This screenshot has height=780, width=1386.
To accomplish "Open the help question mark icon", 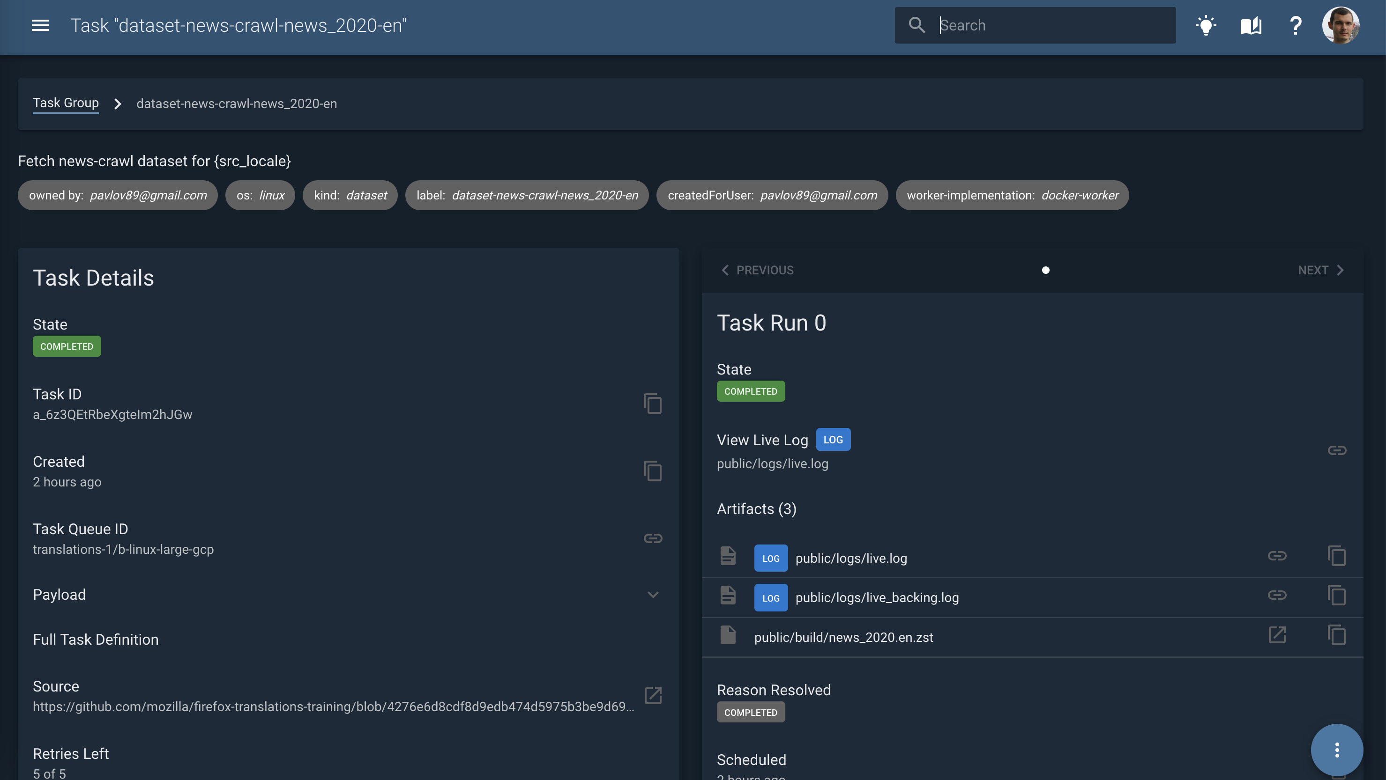I will [1296, 25].
